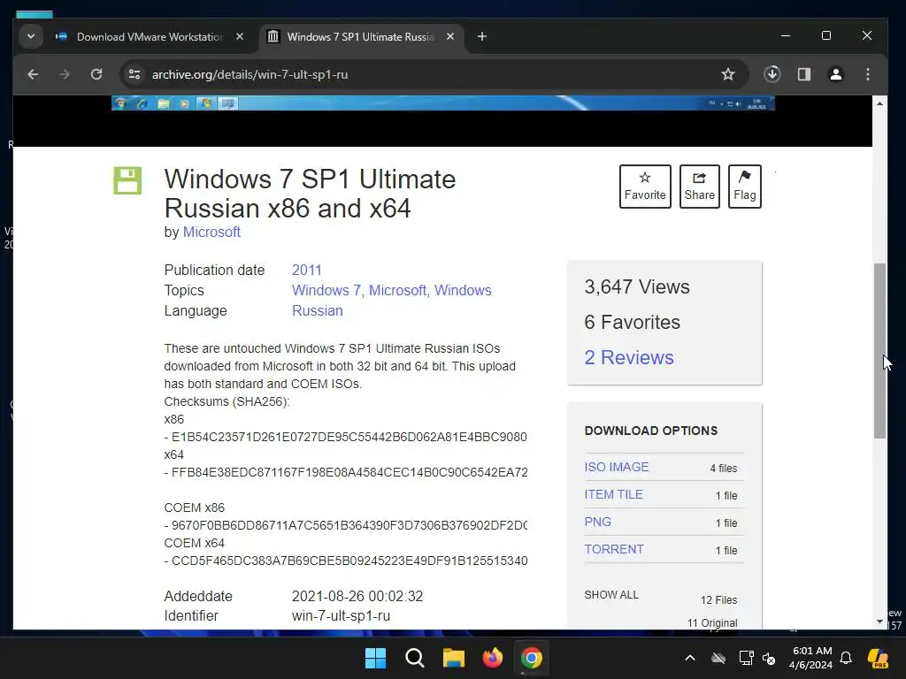Open File Explorer from taskbar

tap(454, 658)
